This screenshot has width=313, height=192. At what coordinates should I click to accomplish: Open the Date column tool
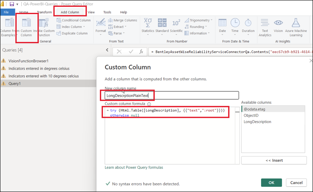pyautogui.click(x=222, y=27)
